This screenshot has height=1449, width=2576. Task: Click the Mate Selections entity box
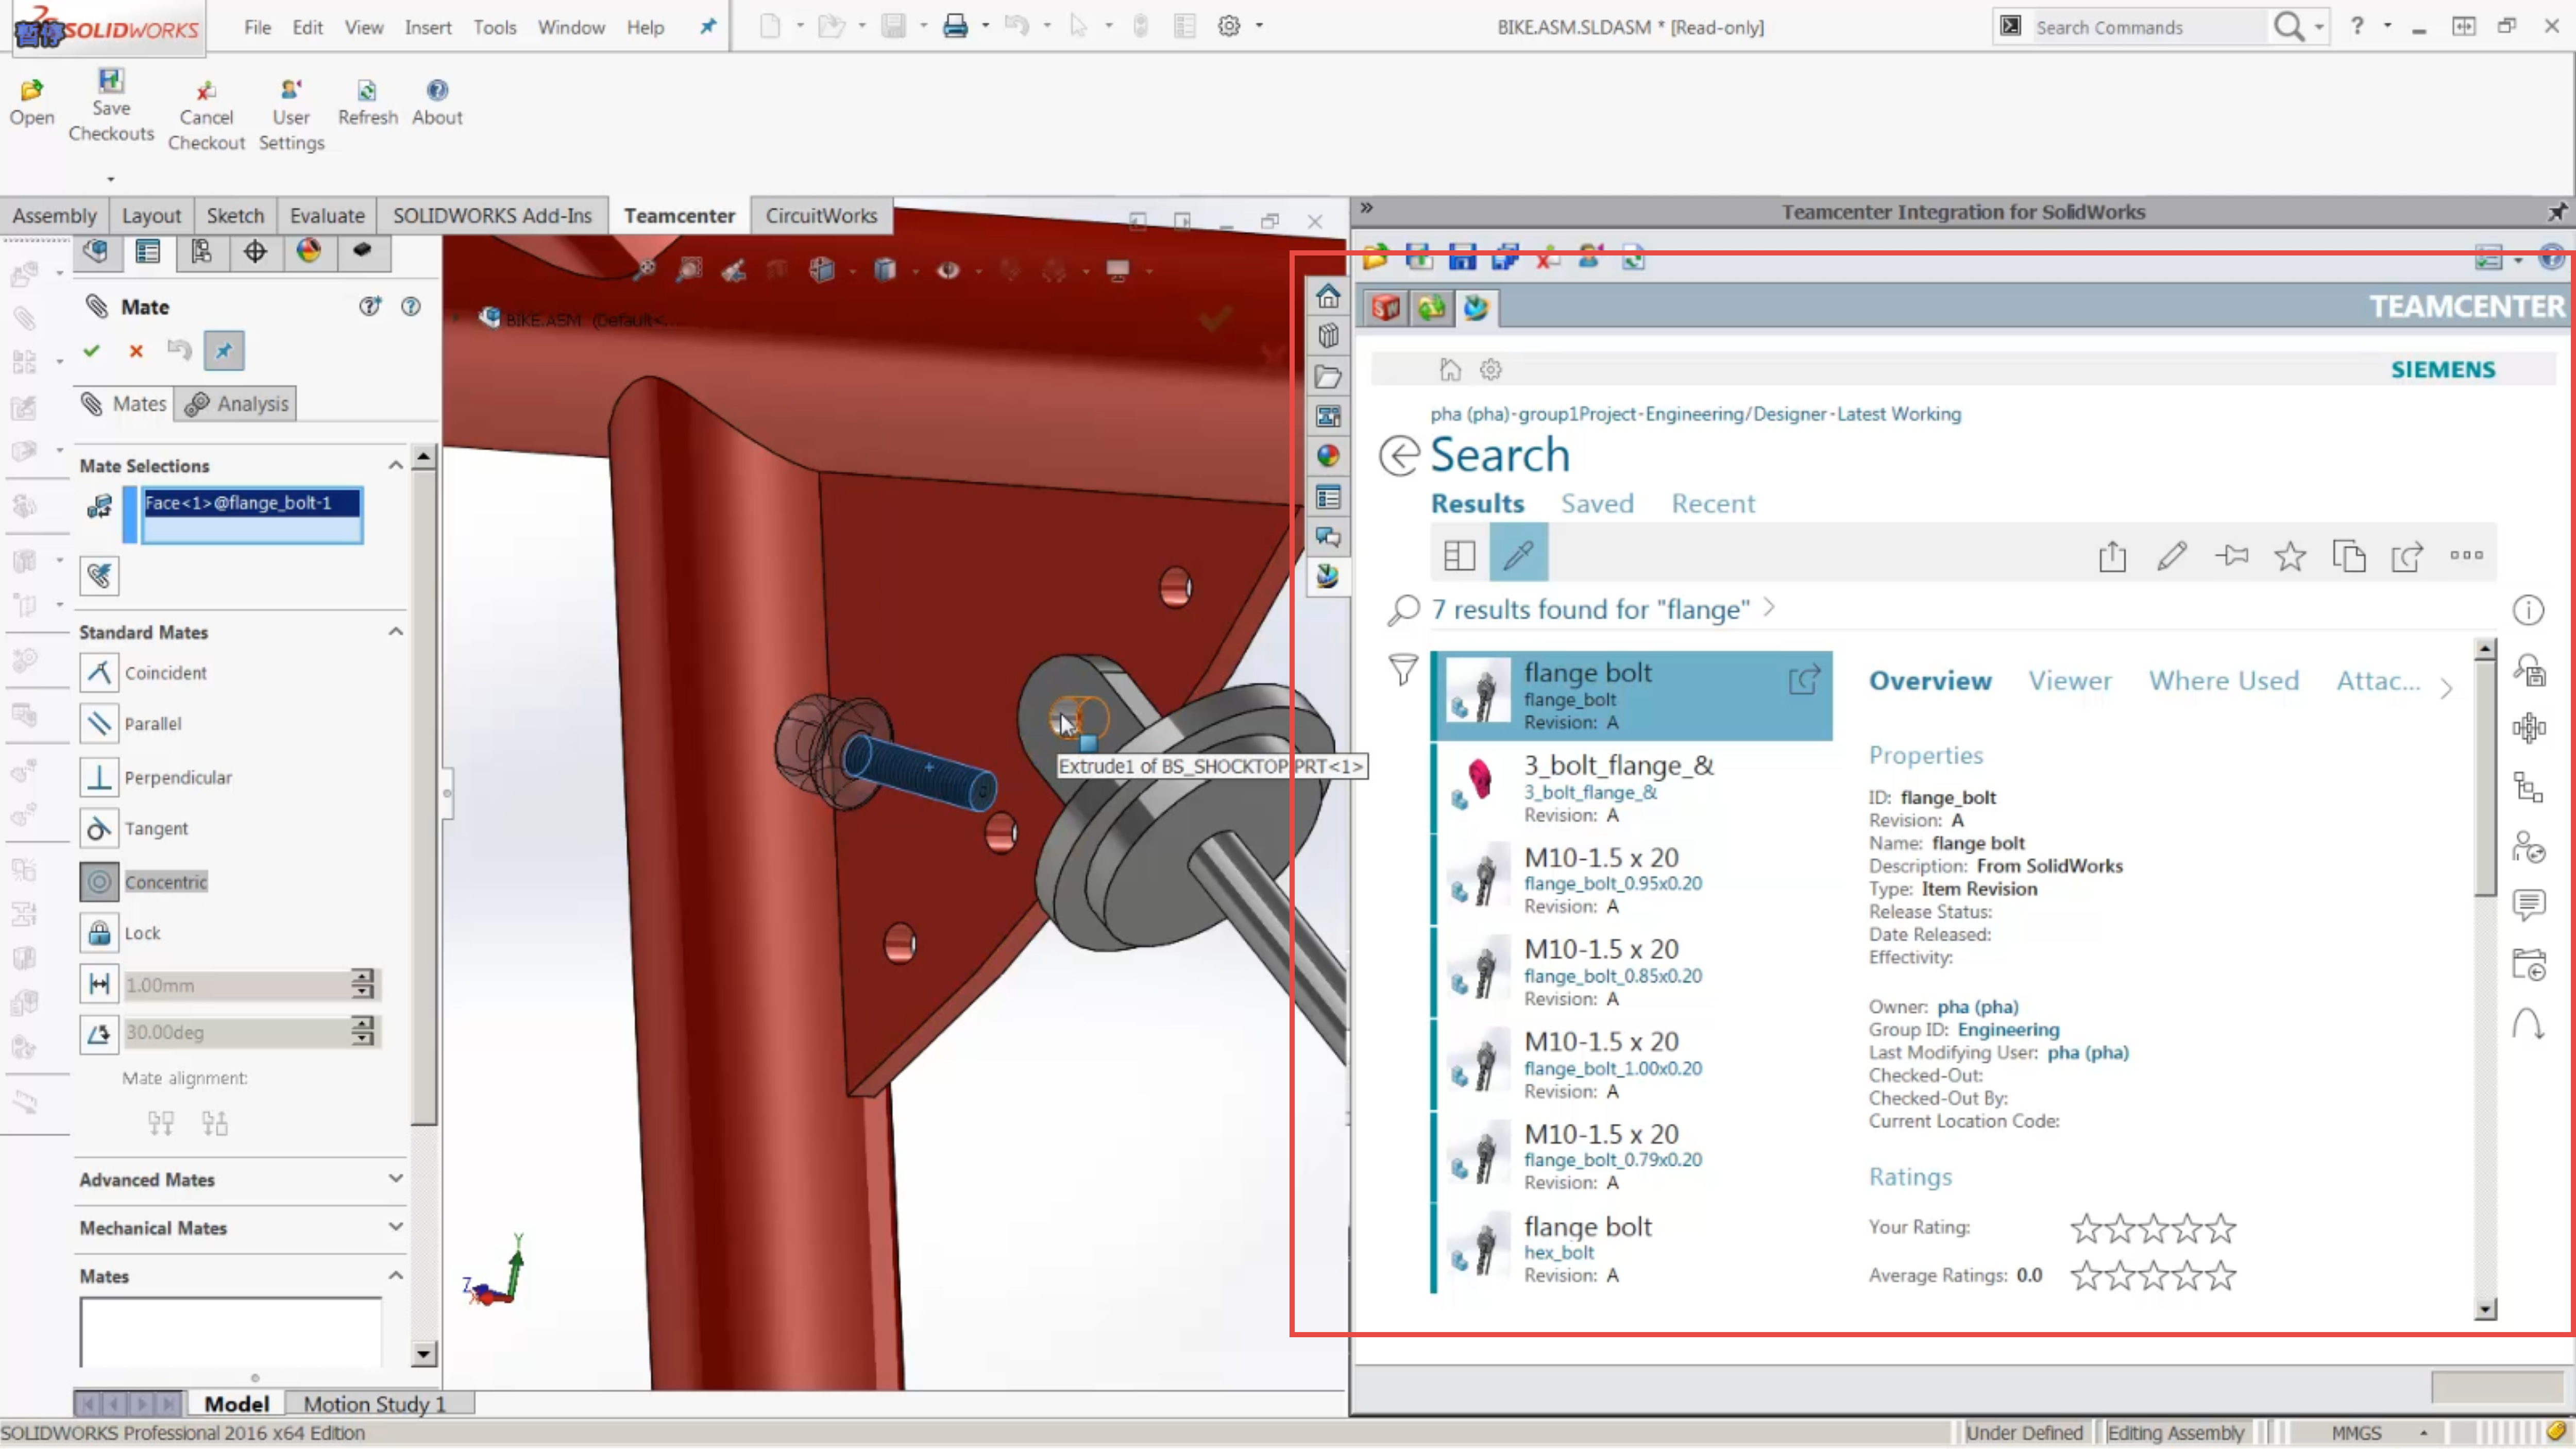(252, 516)
